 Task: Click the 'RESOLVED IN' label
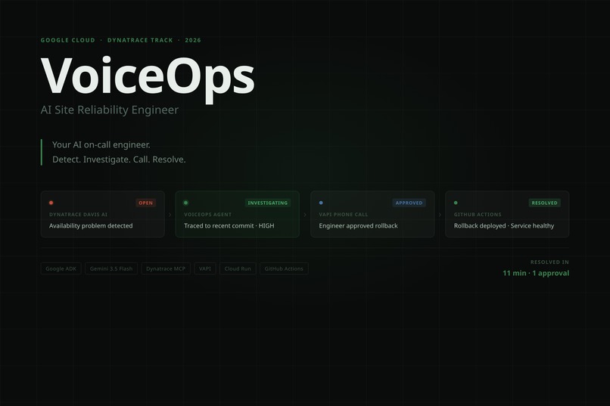click(549, 262)
